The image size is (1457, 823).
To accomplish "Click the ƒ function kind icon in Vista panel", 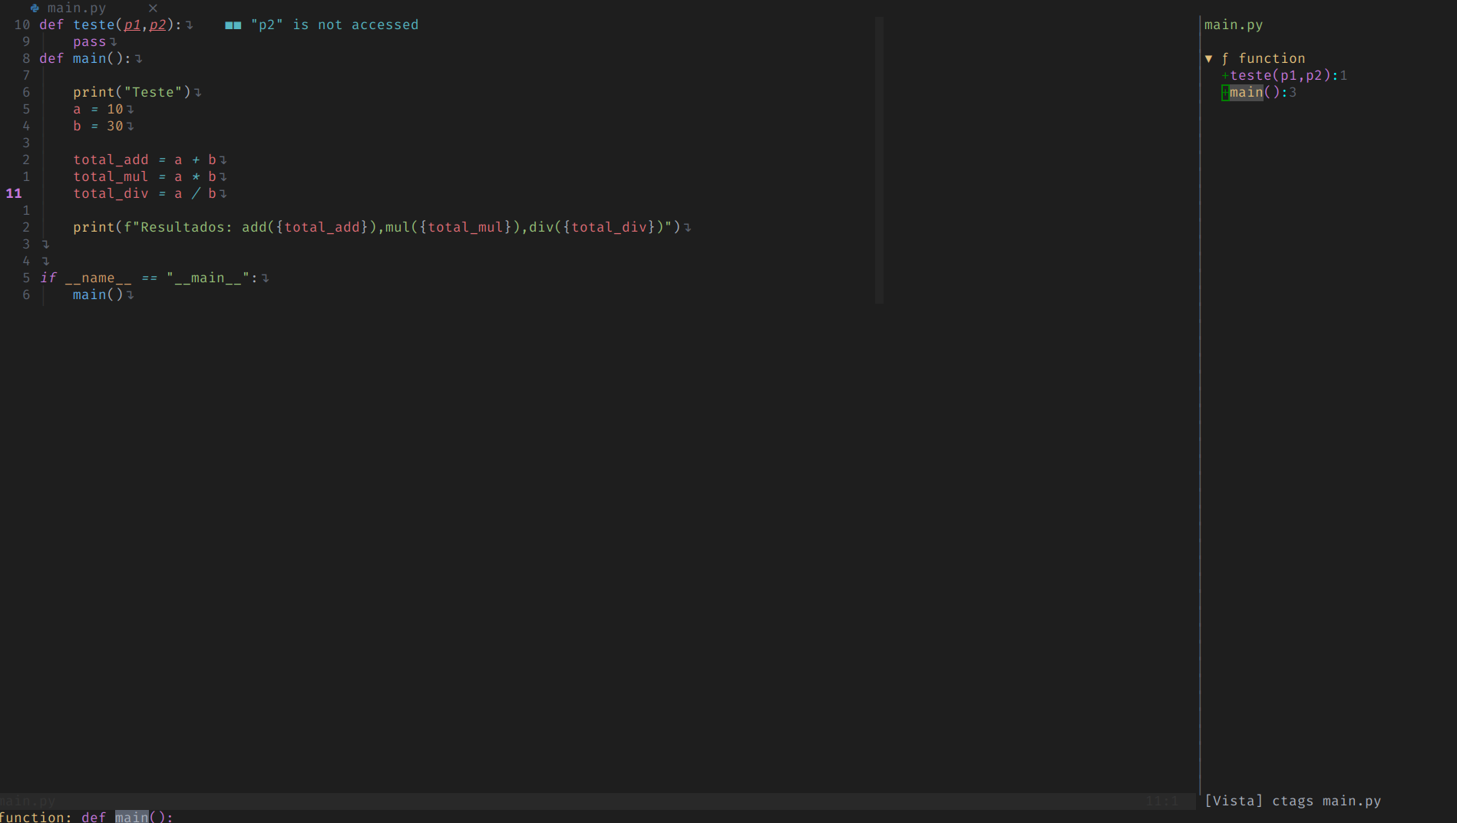I will coord(1225,58).
